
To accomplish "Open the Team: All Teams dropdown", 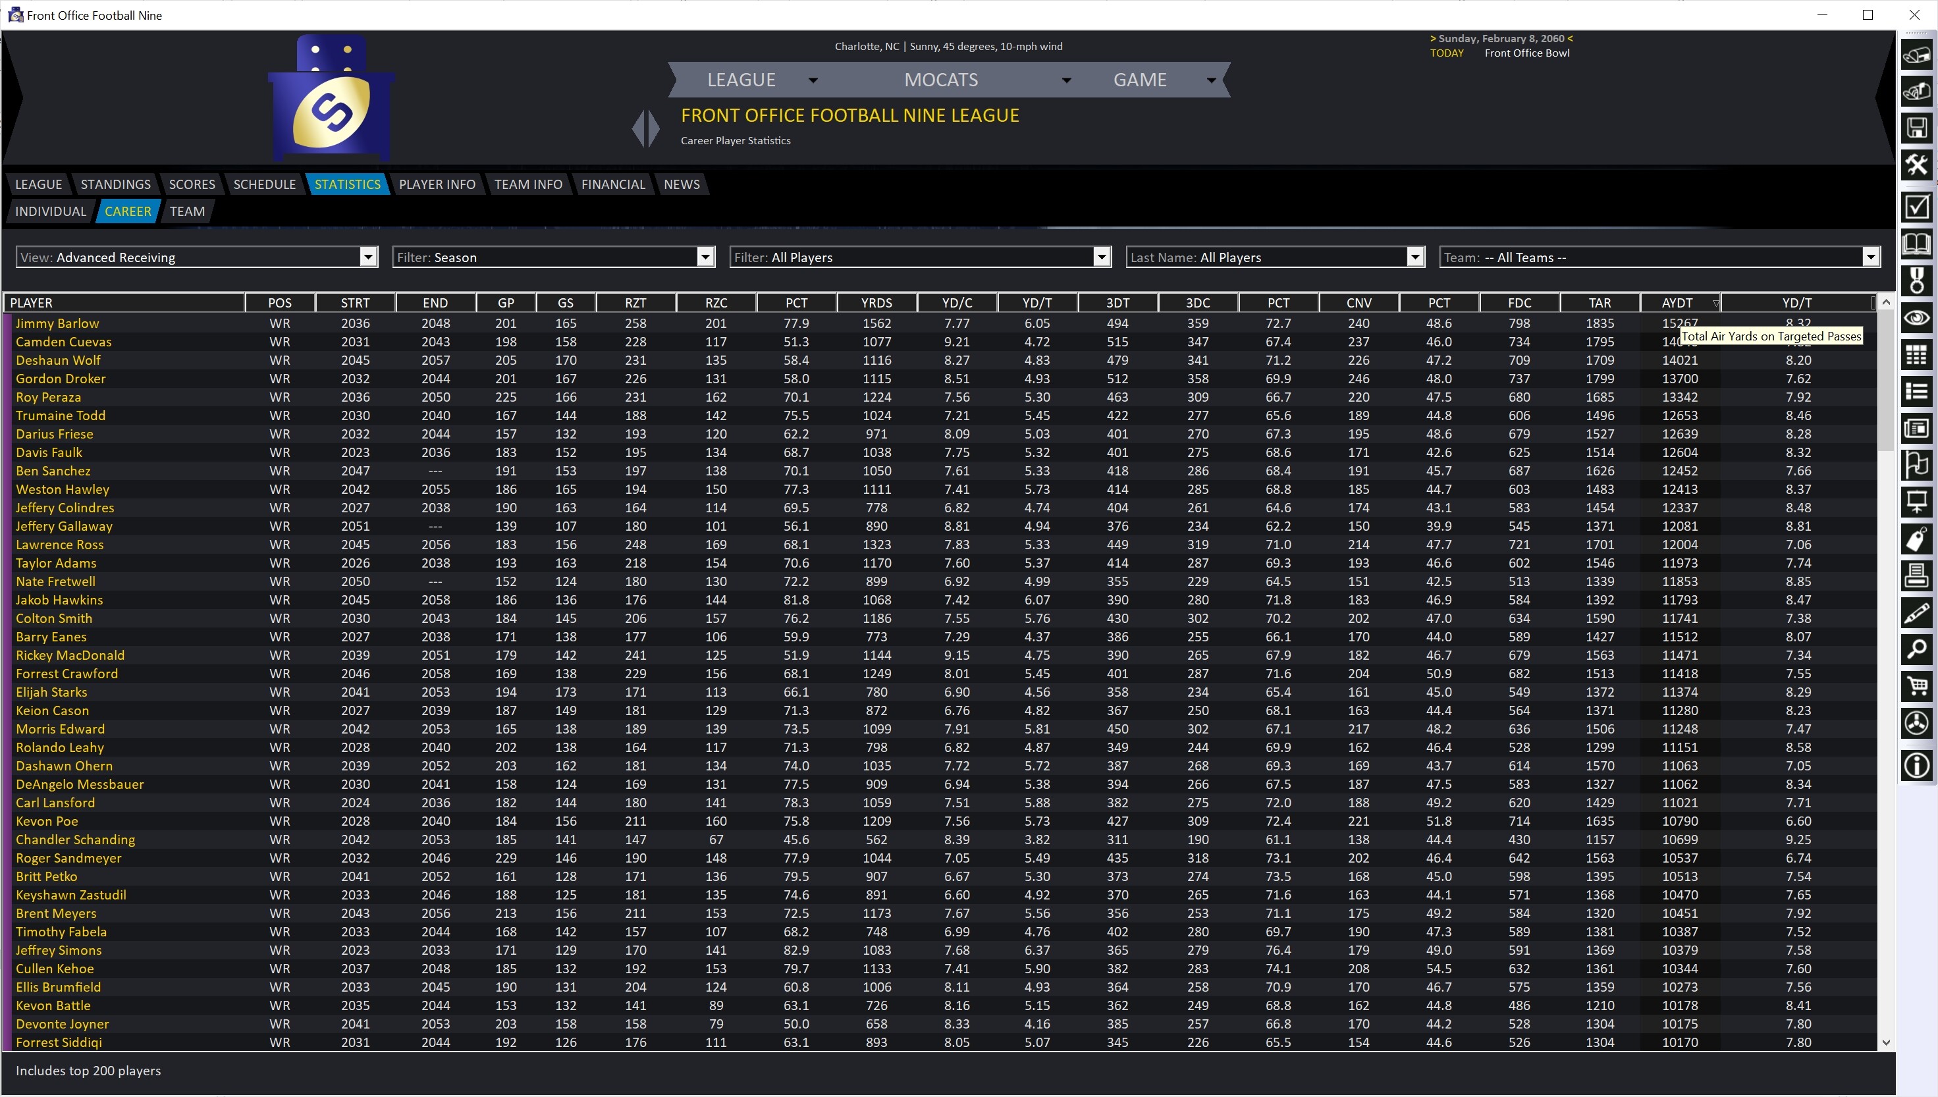I will 1871,257.
